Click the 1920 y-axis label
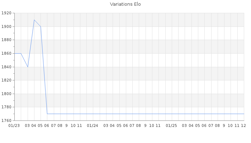This screenshot has height=143, width=251. click(x=6, y=13)
